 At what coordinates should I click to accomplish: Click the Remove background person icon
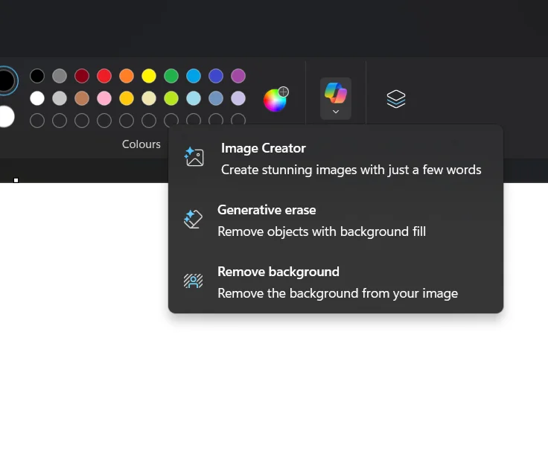click(194, 281)
